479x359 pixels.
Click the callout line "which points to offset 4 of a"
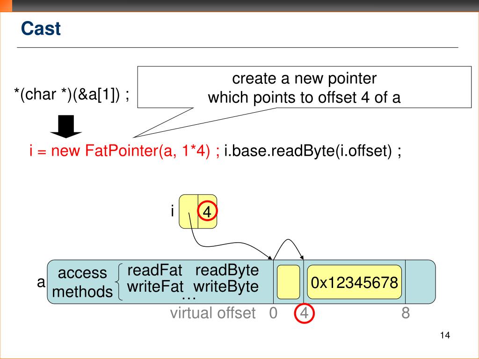tap(304, 97)
